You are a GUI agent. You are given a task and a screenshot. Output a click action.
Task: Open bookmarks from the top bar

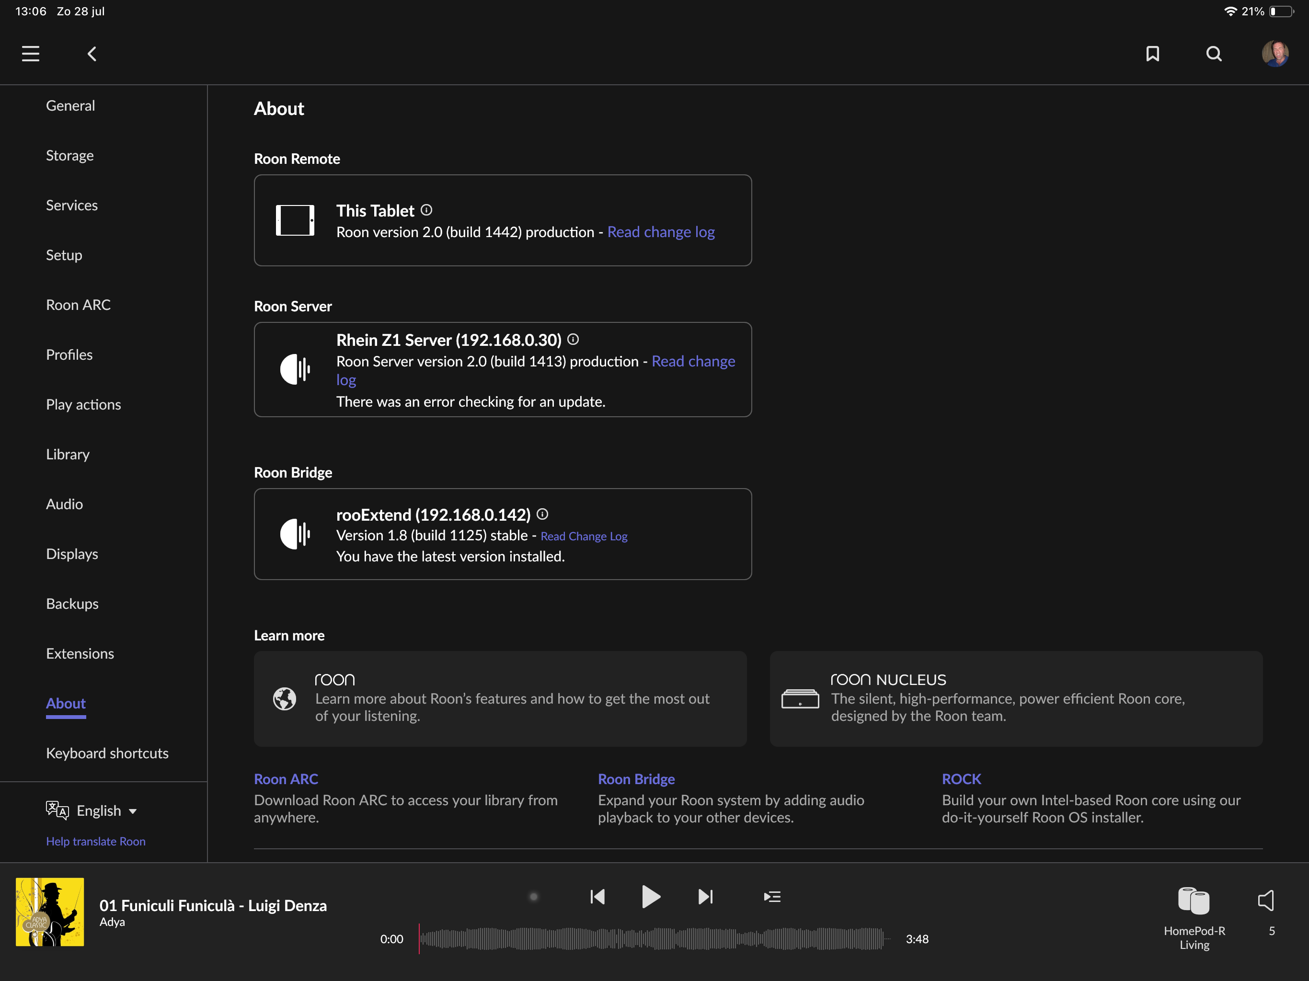(1152, 54)
